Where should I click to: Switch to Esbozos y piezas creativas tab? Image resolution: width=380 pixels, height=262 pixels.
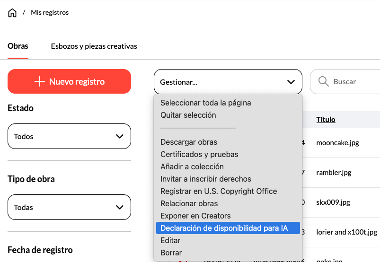pos(94,46)
